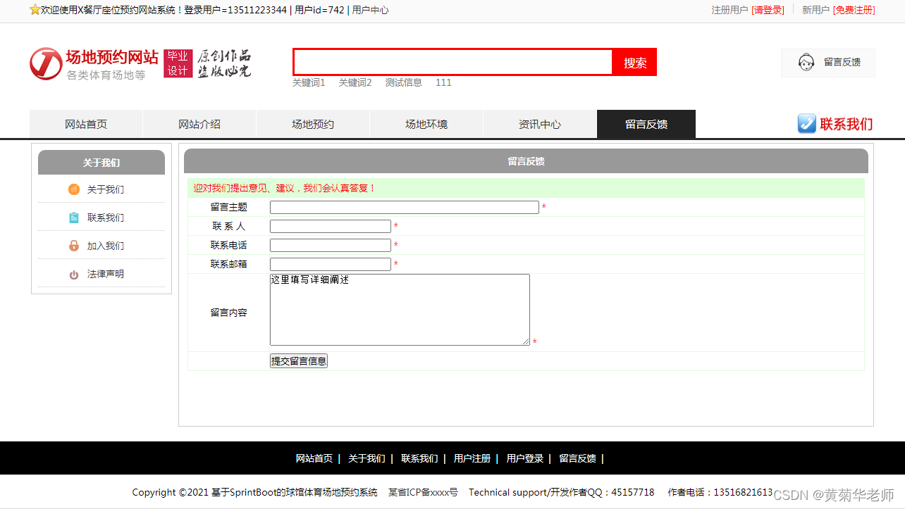Click the star icon before the welcome message
Viewport: 905px width, 509px height.
35,10
